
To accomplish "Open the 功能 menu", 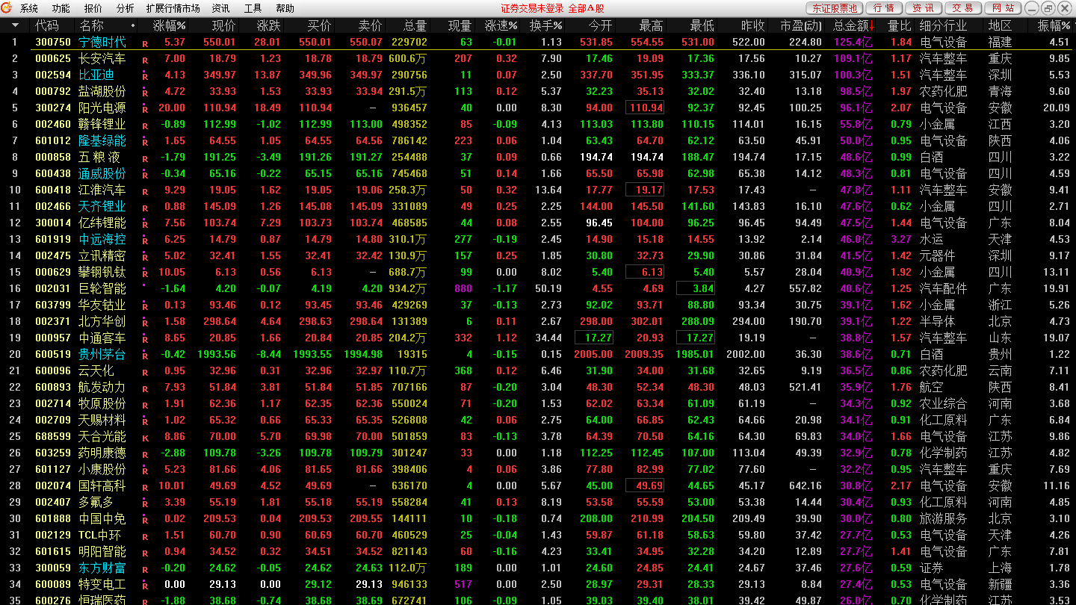I will point(61,8).
